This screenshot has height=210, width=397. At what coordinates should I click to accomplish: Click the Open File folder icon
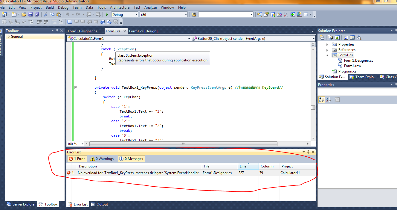[x=24, y=14]
